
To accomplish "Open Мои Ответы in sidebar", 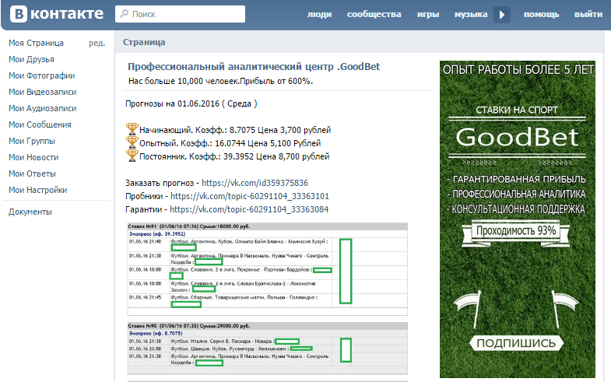I will click(33, 173).
